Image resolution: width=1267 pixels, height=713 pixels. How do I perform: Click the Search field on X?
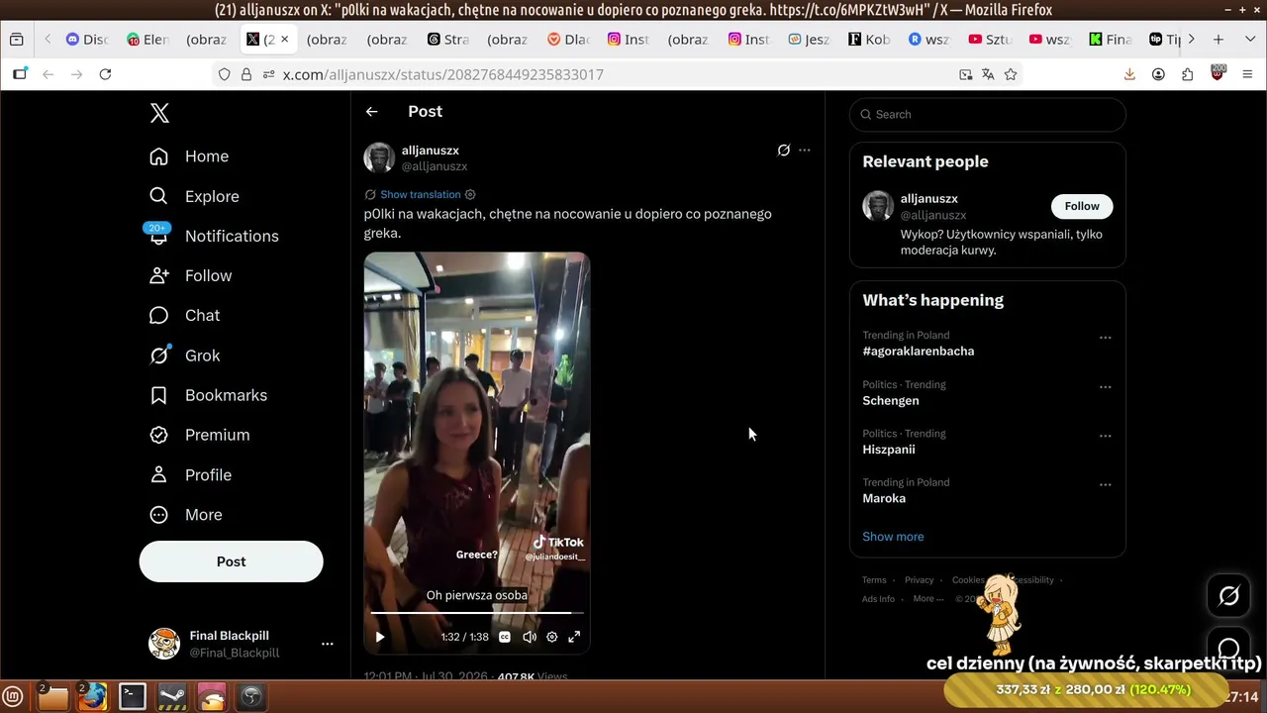pos(988,115)
